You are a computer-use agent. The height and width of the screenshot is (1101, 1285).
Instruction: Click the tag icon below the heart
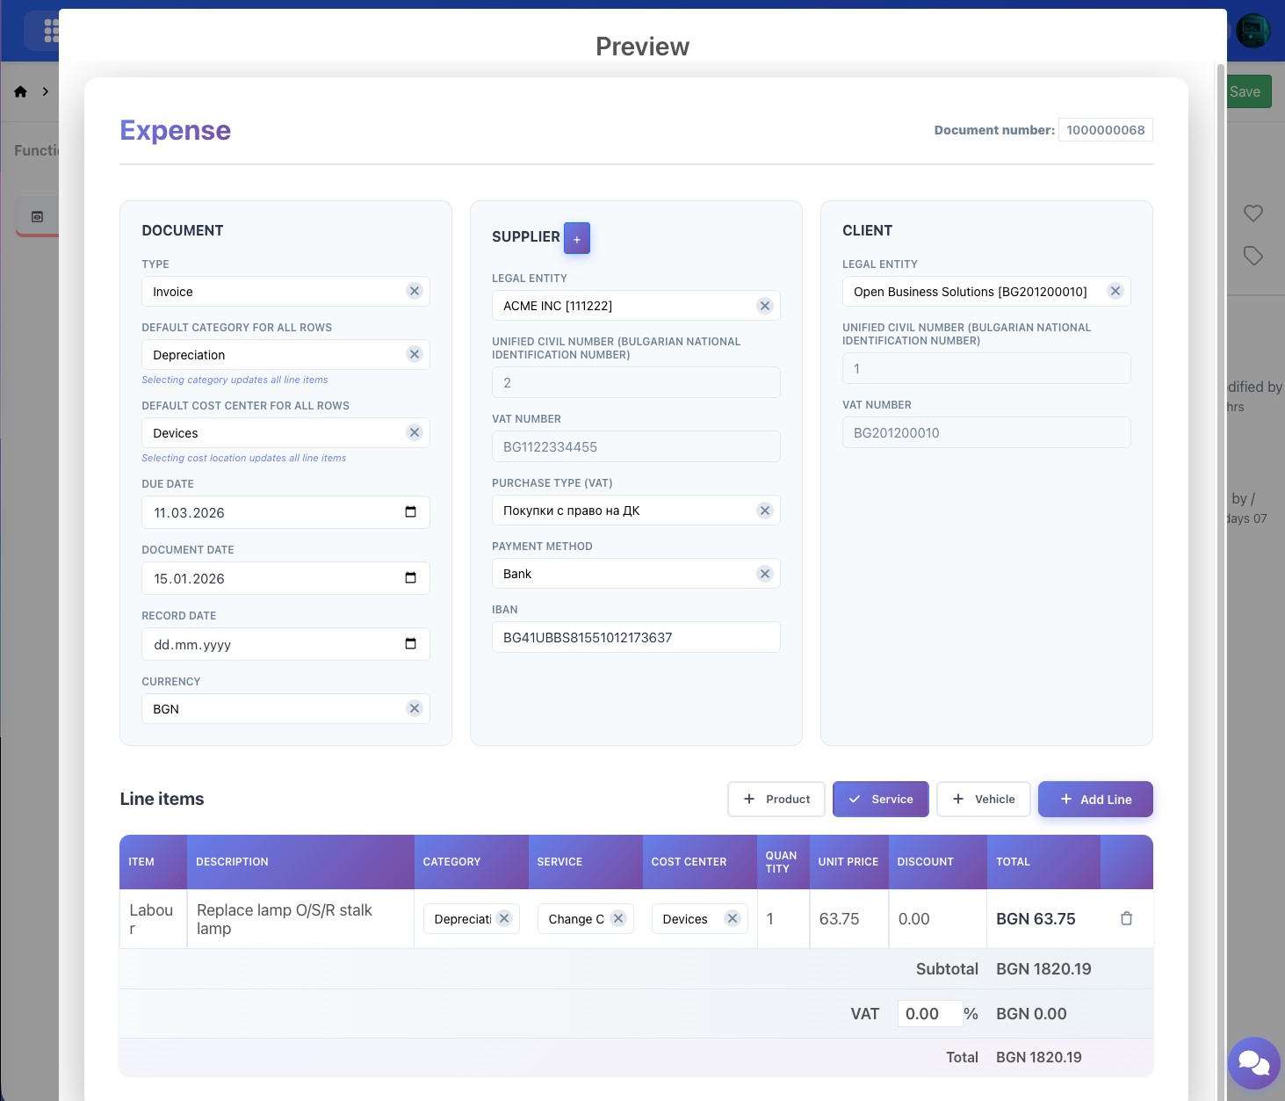click(x=1253, y=256)
